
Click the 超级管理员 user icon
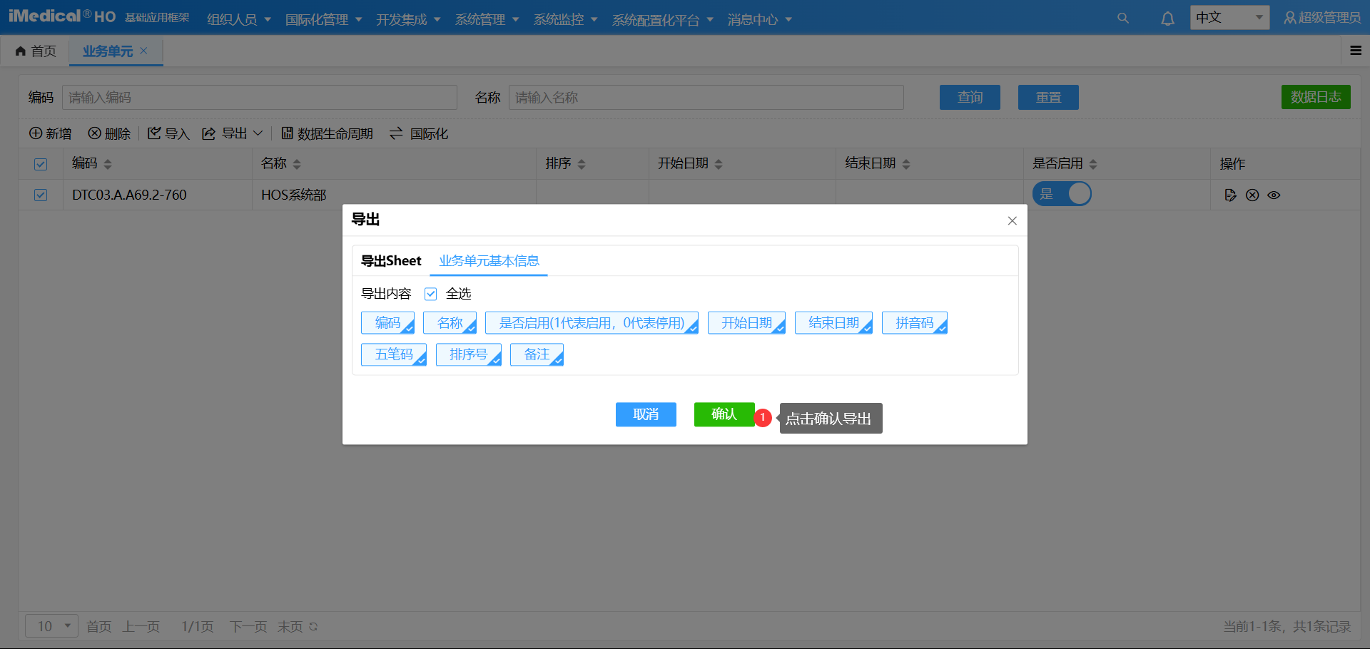(x=1290, y=18)
